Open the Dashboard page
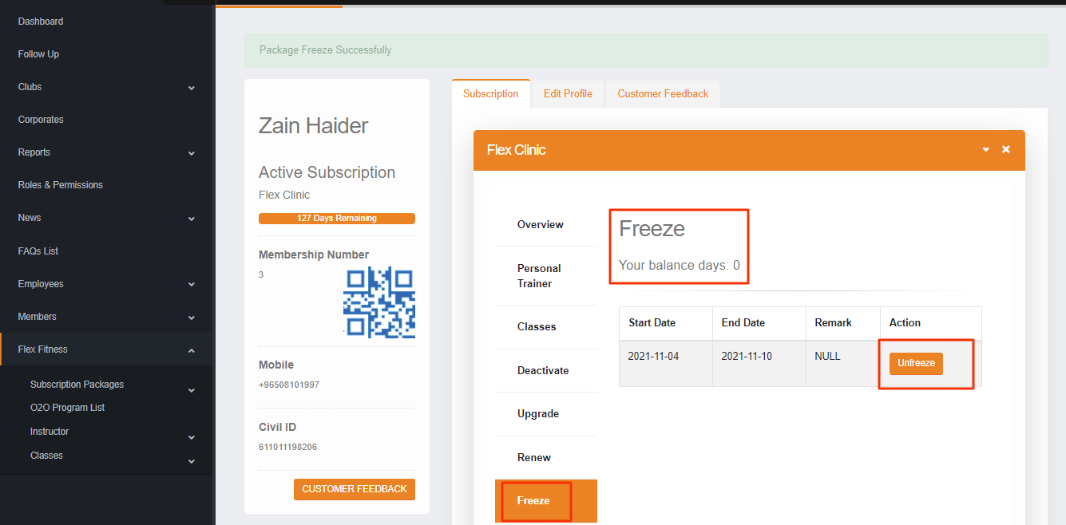The width and height of the screenshot is (1066, 525). click(41, 22)
